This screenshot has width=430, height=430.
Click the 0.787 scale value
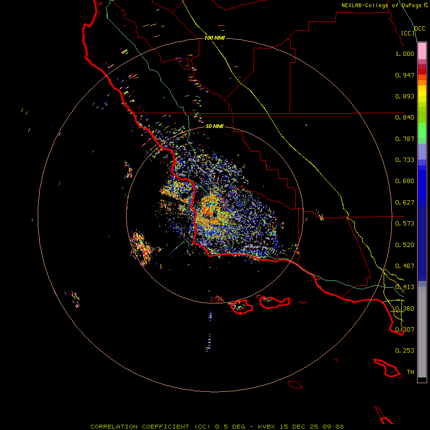[405, 139]
